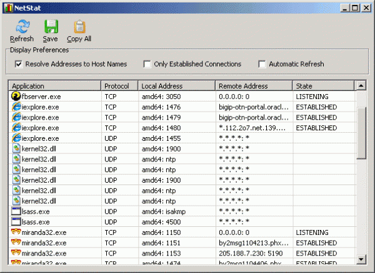This screenshot has width=375, height=273.
Task: Click the lsass.exe name on isakmp row
Action: 36,211
